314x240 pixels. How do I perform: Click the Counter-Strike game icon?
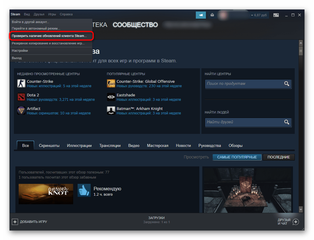click(21, 84)
